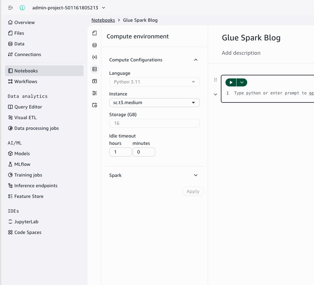The image size is (314, 285).
Task: Select the compute environment panel icon
Action: (x=95, y=69)
